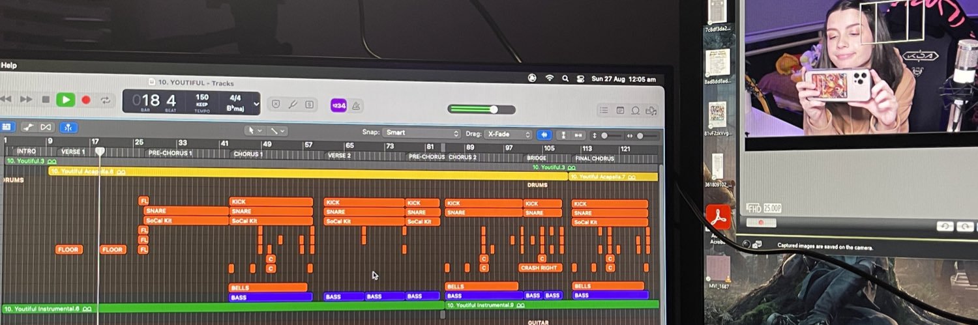
Task: Show track Automation view
Action: (x=28, y=127)
